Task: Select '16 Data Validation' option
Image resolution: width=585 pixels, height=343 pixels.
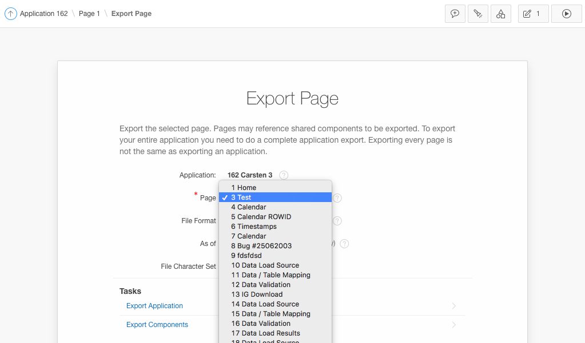Action: (275, 323)
